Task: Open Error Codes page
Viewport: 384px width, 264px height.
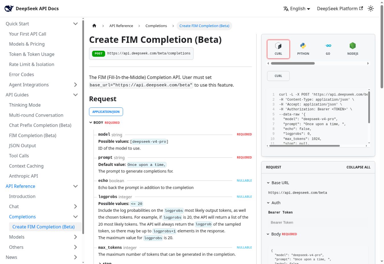Action: point(21,74)
